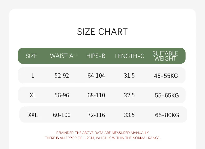
Task: Click the 65-80KG weight cell
Action: tap(167, 115)
